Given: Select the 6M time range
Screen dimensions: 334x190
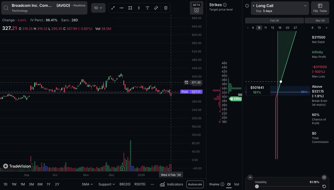Looking at the screenshot, I should [x=40, y=184].
